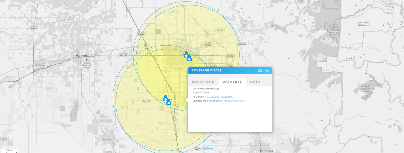Click the 5 km map scale bar
The height and width of the screenshot is (153, 404).
(9, 150)
